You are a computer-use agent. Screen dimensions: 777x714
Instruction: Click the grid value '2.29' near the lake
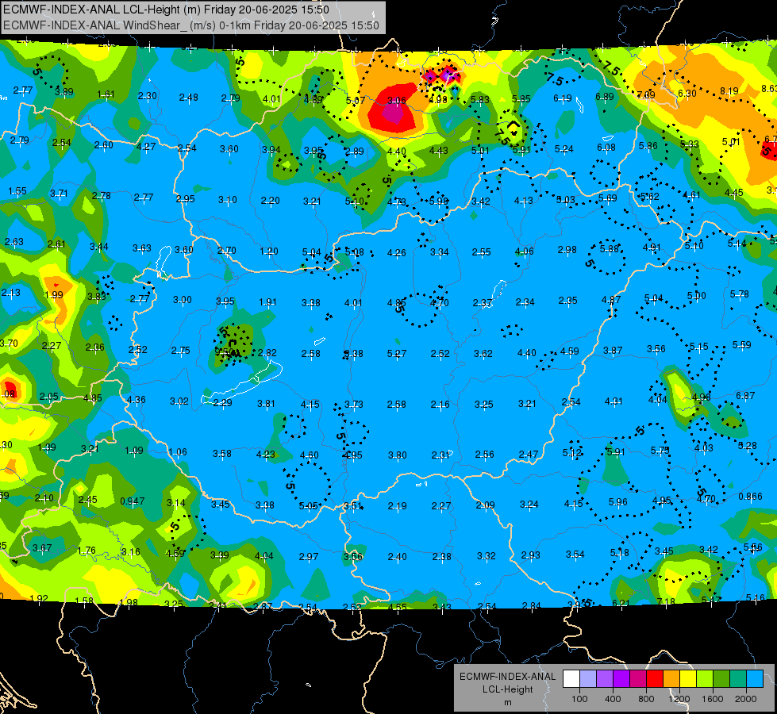pyautogui.click(x=222, y=402)
